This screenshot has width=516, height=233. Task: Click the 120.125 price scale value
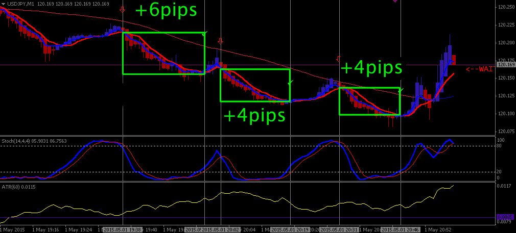[x=506, y=96]
